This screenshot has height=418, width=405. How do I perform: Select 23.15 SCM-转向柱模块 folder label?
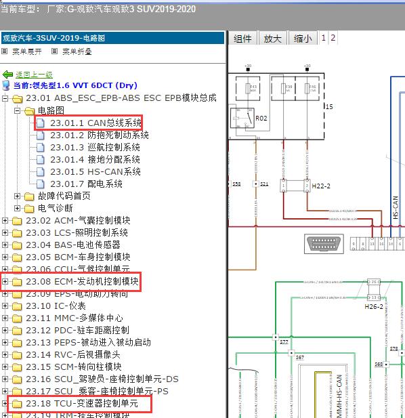pyautogui.click(x=74, y=367)
